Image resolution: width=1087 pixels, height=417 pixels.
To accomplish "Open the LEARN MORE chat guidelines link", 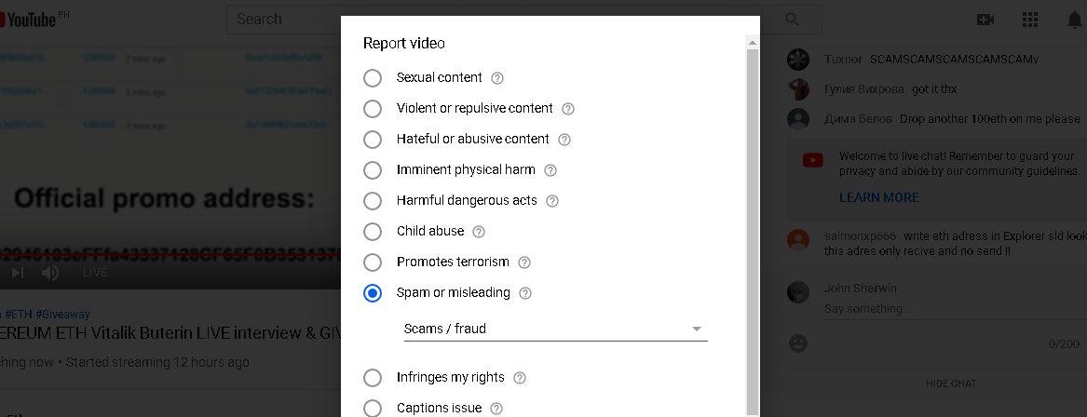I will click(879, 198).
